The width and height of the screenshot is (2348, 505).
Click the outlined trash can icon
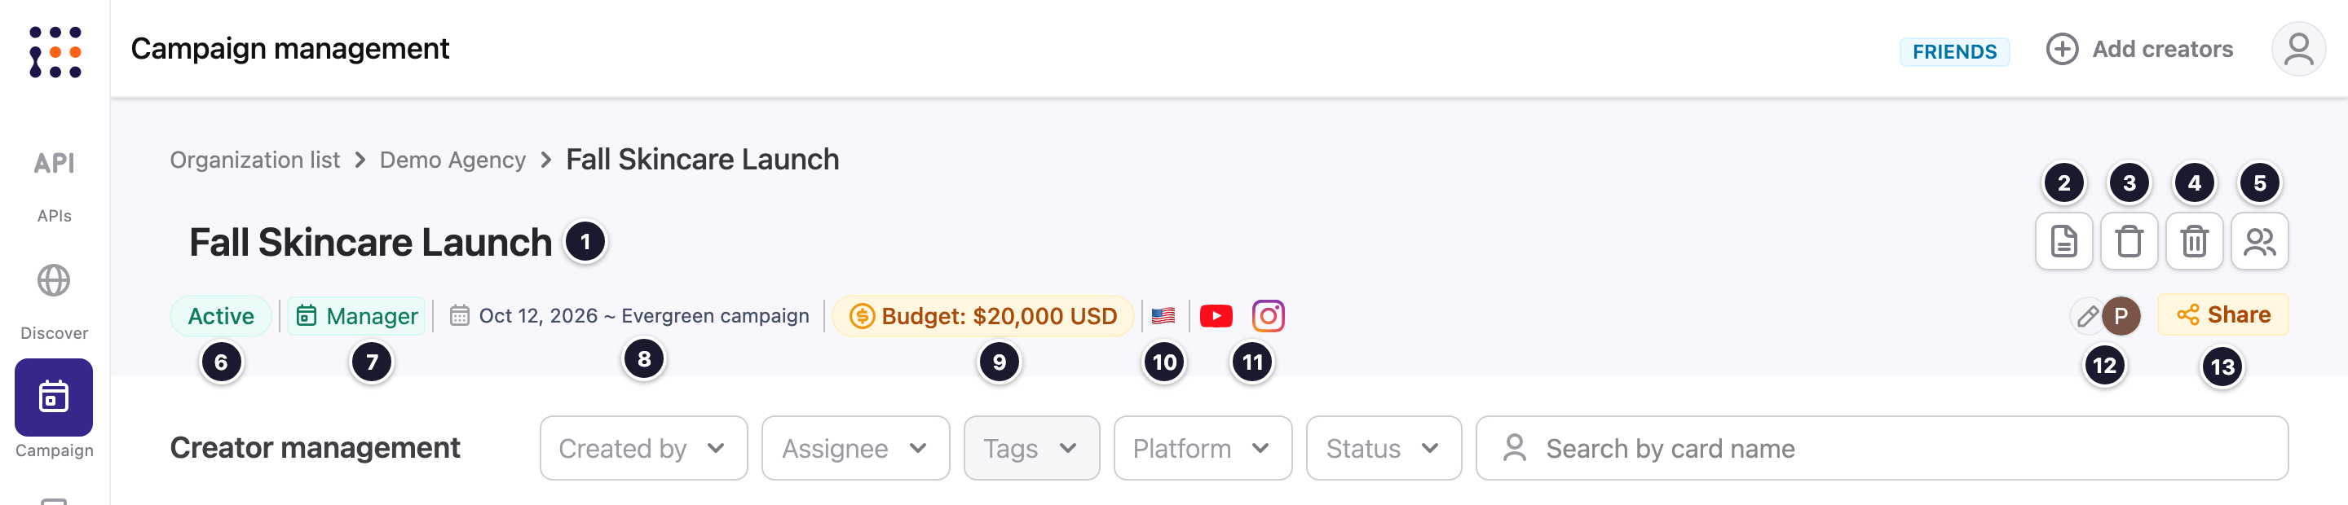[2129, 241]
